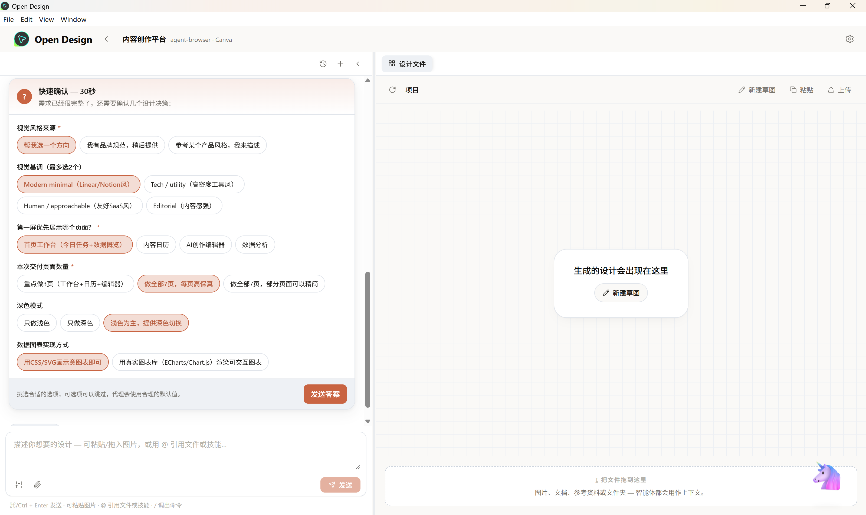Select 只做深色 mode
Screen dimensions: 866x515
[80, 323]
